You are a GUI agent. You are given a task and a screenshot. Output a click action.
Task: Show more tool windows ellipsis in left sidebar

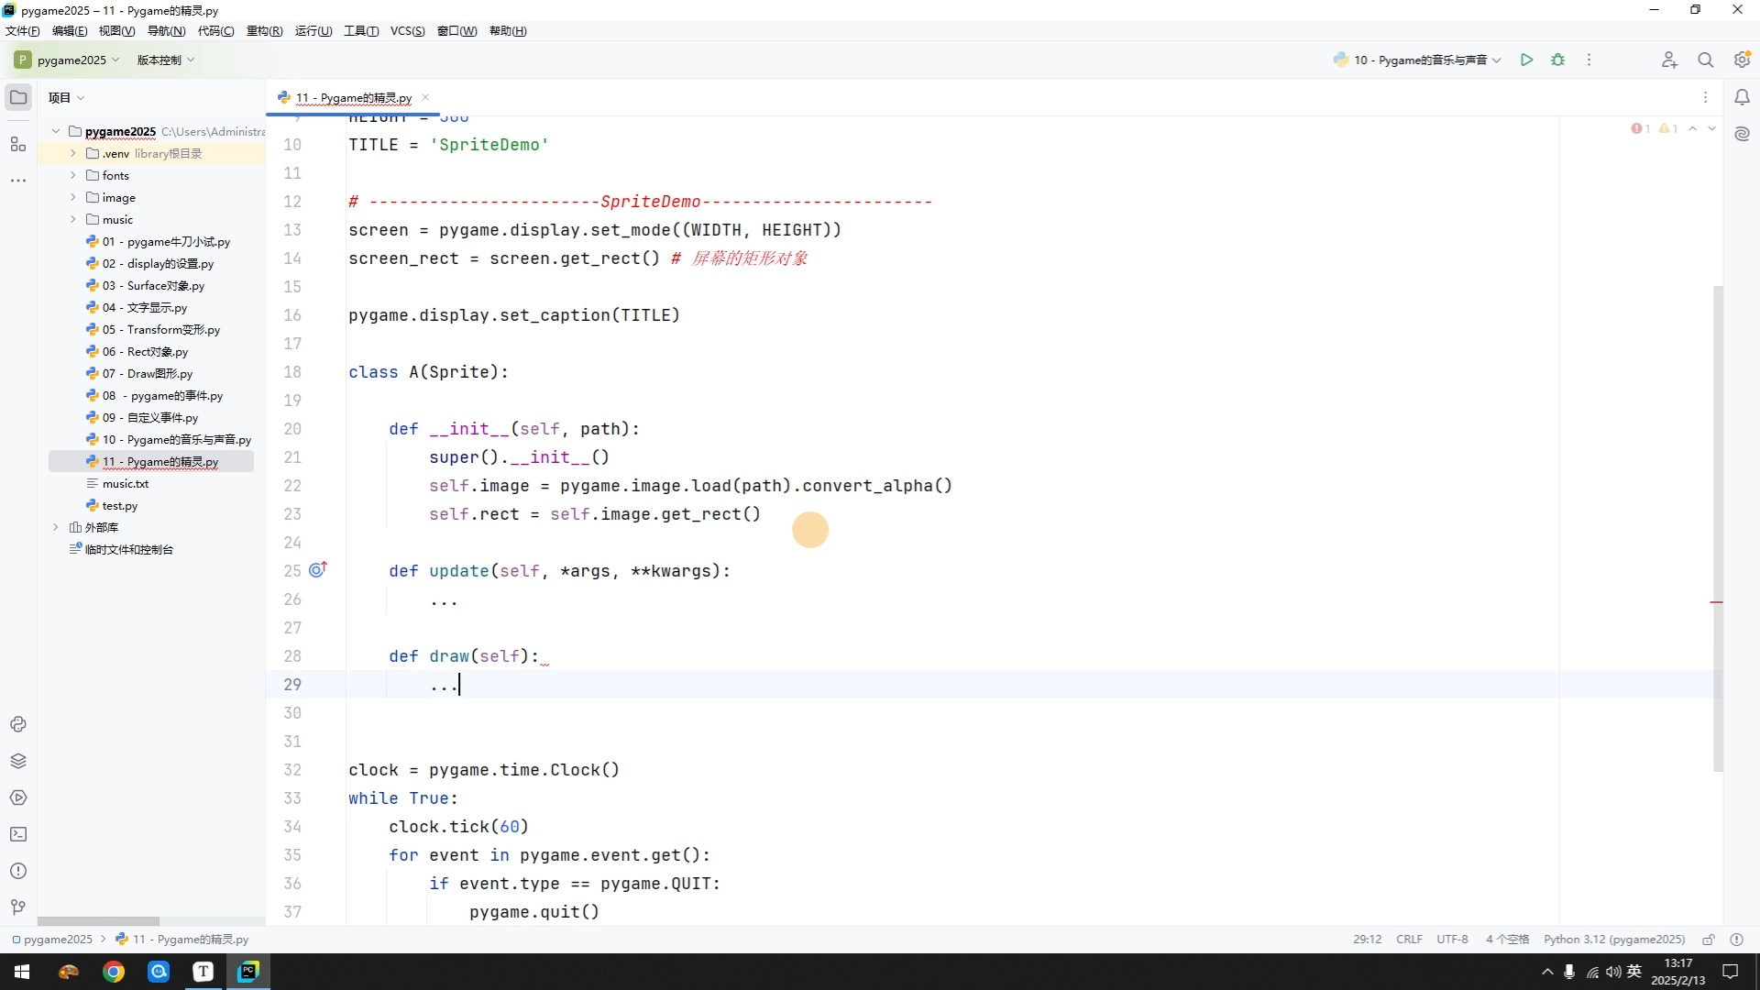(x=18, y=181)
